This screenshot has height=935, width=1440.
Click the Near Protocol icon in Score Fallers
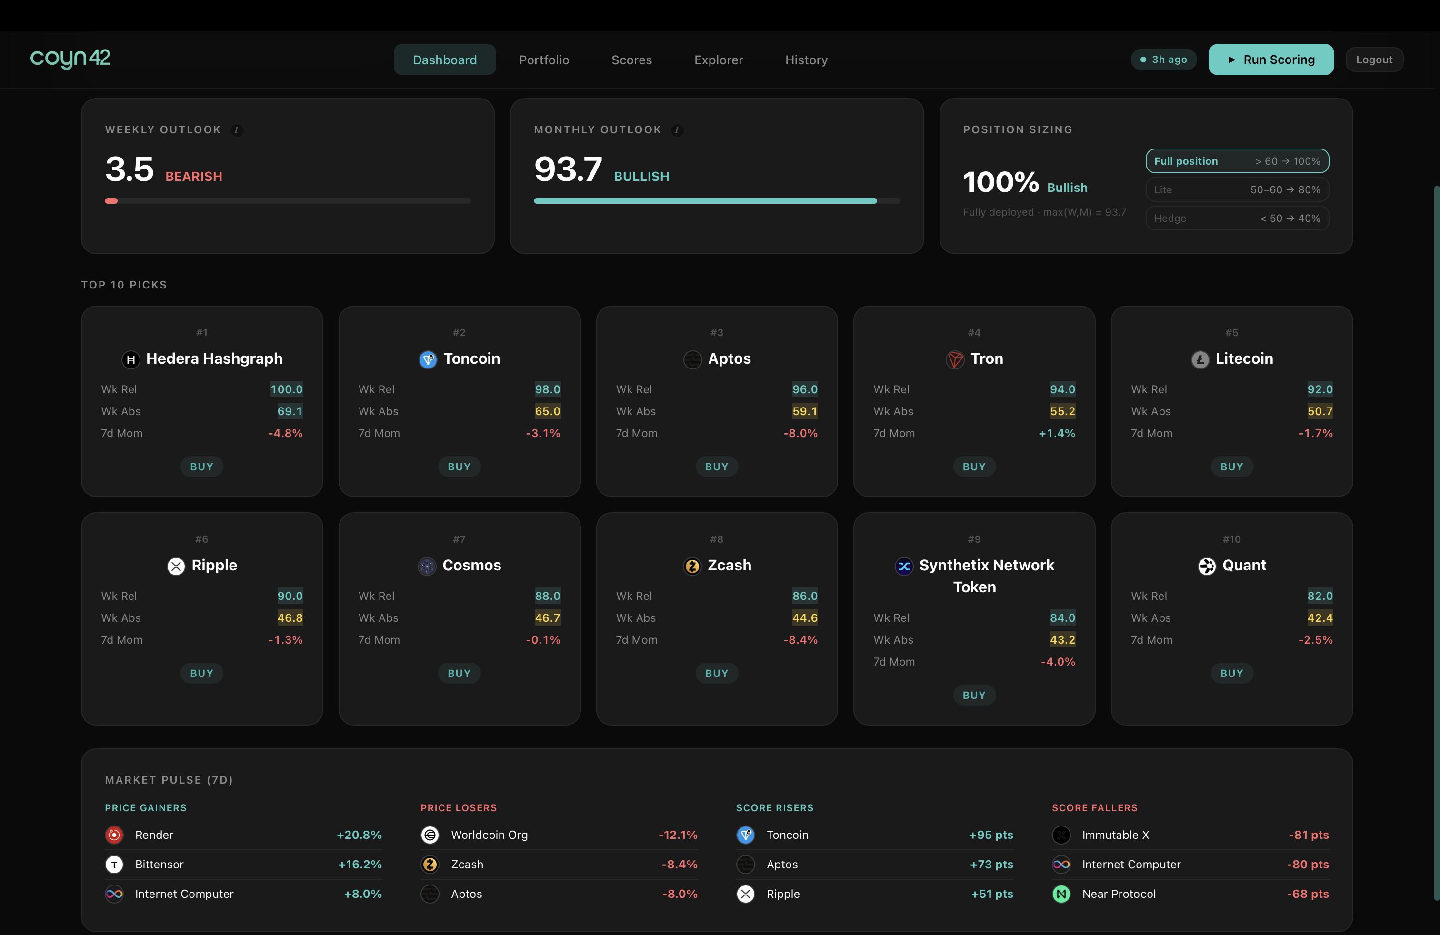click(x=1061, y=894)
